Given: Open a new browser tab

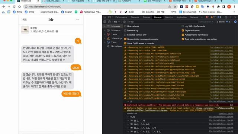Looking at the screenshot, I should point(222,1).
